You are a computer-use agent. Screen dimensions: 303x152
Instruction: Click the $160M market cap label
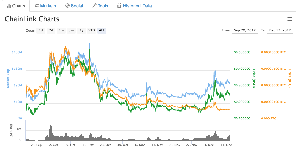17,52
